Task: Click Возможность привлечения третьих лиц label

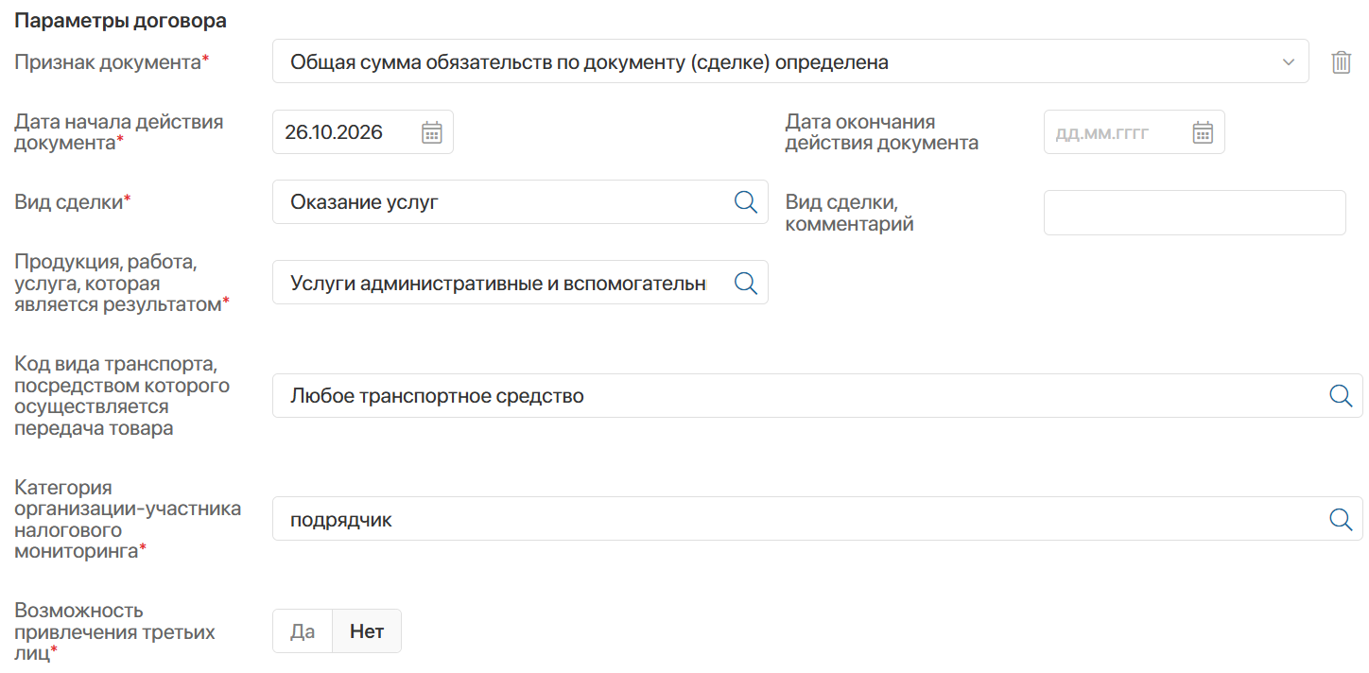Action: point(114,631)
